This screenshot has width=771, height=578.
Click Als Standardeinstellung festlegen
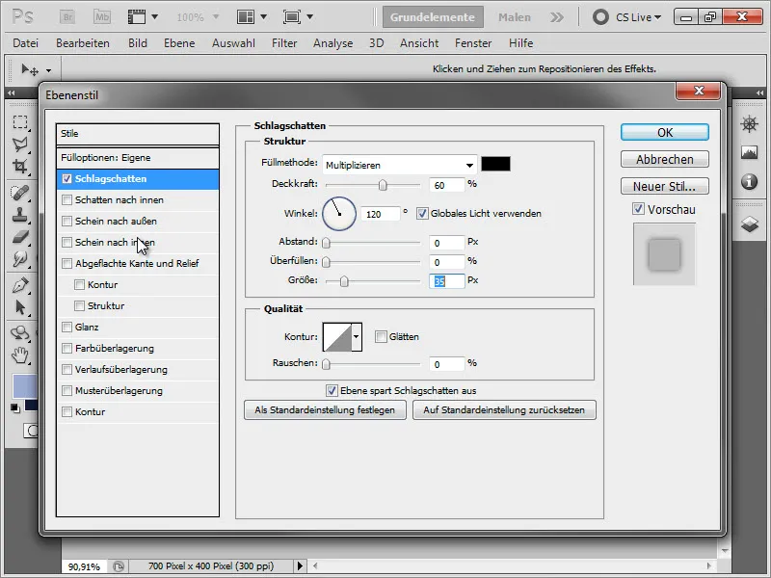[x=325, y=410]
